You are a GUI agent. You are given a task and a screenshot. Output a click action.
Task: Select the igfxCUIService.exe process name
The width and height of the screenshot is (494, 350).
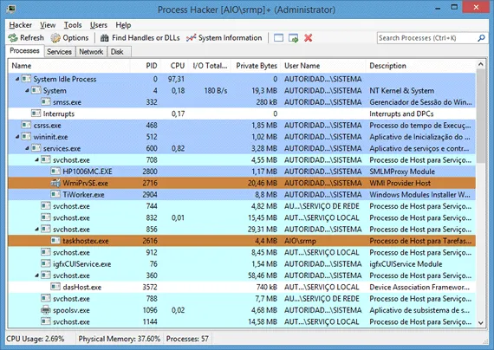pyautogui.click(x=82, y=264)
